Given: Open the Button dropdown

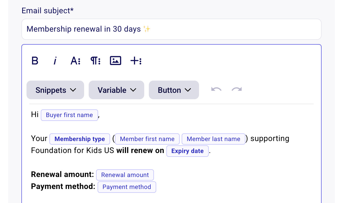Looking at the screenshot, I should click(174, 90).
